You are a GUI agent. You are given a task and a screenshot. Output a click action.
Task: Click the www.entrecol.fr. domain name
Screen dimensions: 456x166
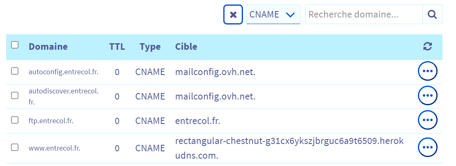[x=54, y=148]
